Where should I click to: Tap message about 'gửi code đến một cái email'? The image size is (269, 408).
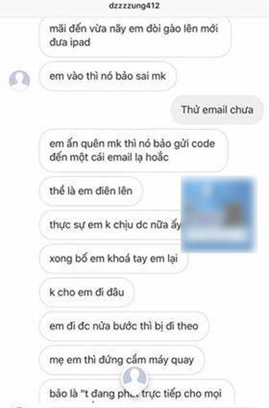pos(134,150)
